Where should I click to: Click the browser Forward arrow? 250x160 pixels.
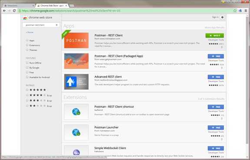point(9,11)
